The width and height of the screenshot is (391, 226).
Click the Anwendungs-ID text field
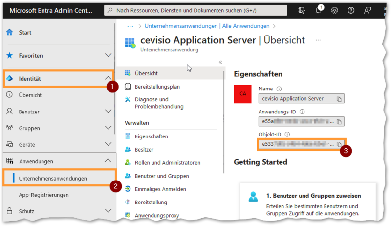(301, 121)
